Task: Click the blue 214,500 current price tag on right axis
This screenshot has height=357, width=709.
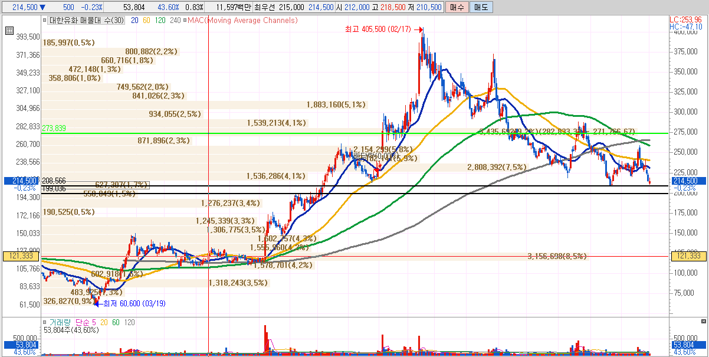Action: tap(689, 181)
